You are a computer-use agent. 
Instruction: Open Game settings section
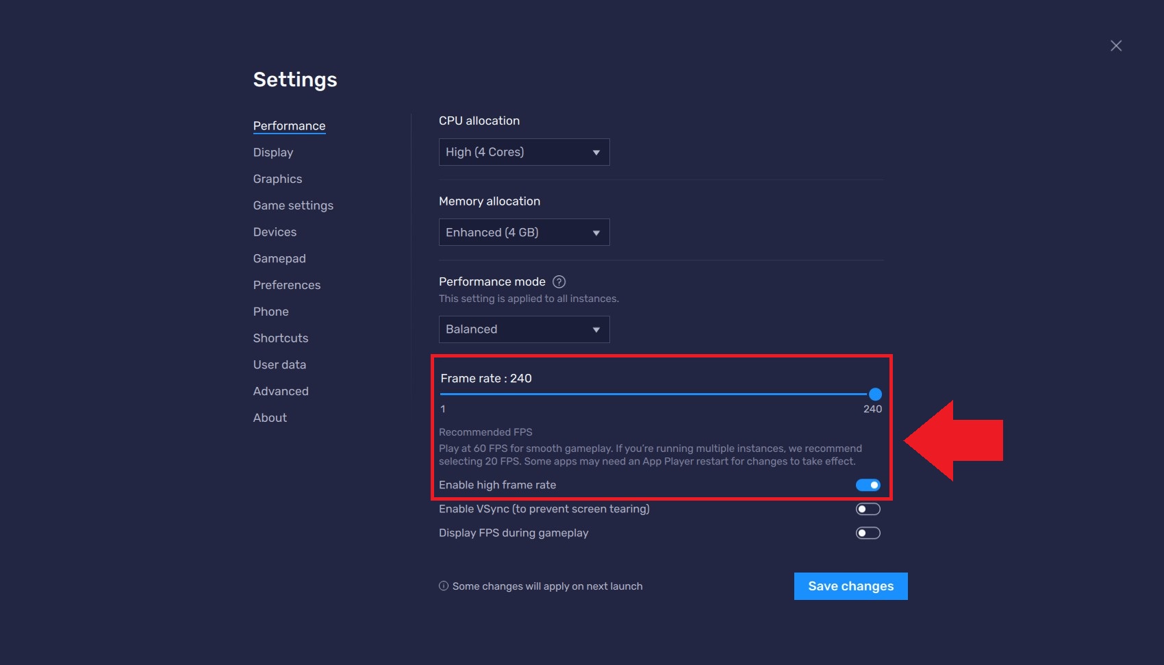click(293, 205)
